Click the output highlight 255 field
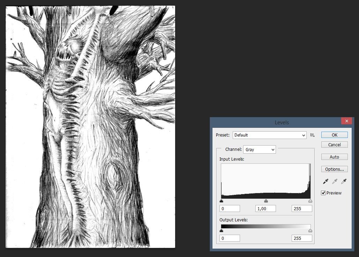The width and height of the screenshot is (359, 257). [302, 238]
